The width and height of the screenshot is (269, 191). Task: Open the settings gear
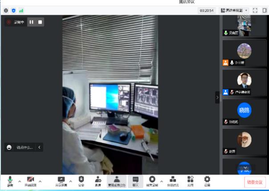point(207,180)
